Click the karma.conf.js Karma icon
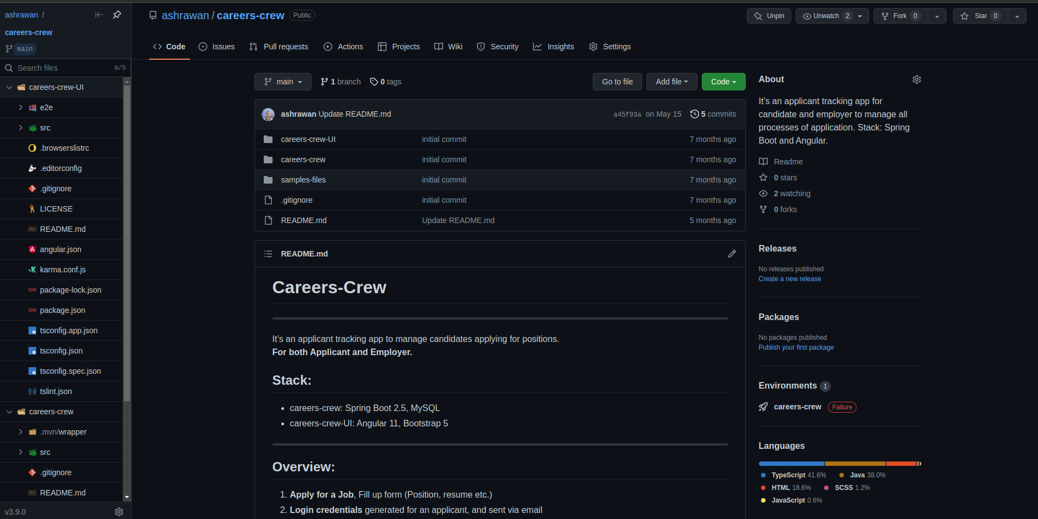Screen dimensions: 1038x519 pos(32,270)
